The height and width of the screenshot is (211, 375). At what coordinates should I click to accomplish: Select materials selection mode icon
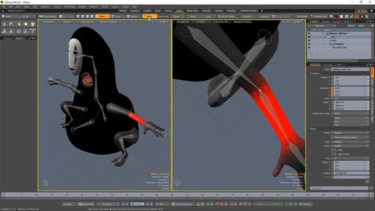tap(93, 16)
